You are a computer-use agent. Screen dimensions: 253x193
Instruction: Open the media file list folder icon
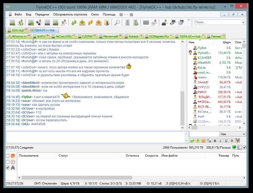[x=107, y=22]
